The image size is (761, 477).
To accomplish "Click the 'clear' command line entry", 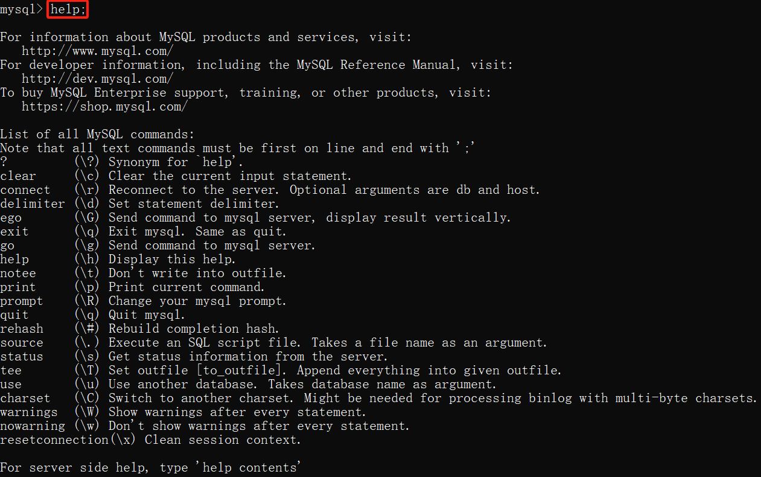I will click(x=176, y=176).
